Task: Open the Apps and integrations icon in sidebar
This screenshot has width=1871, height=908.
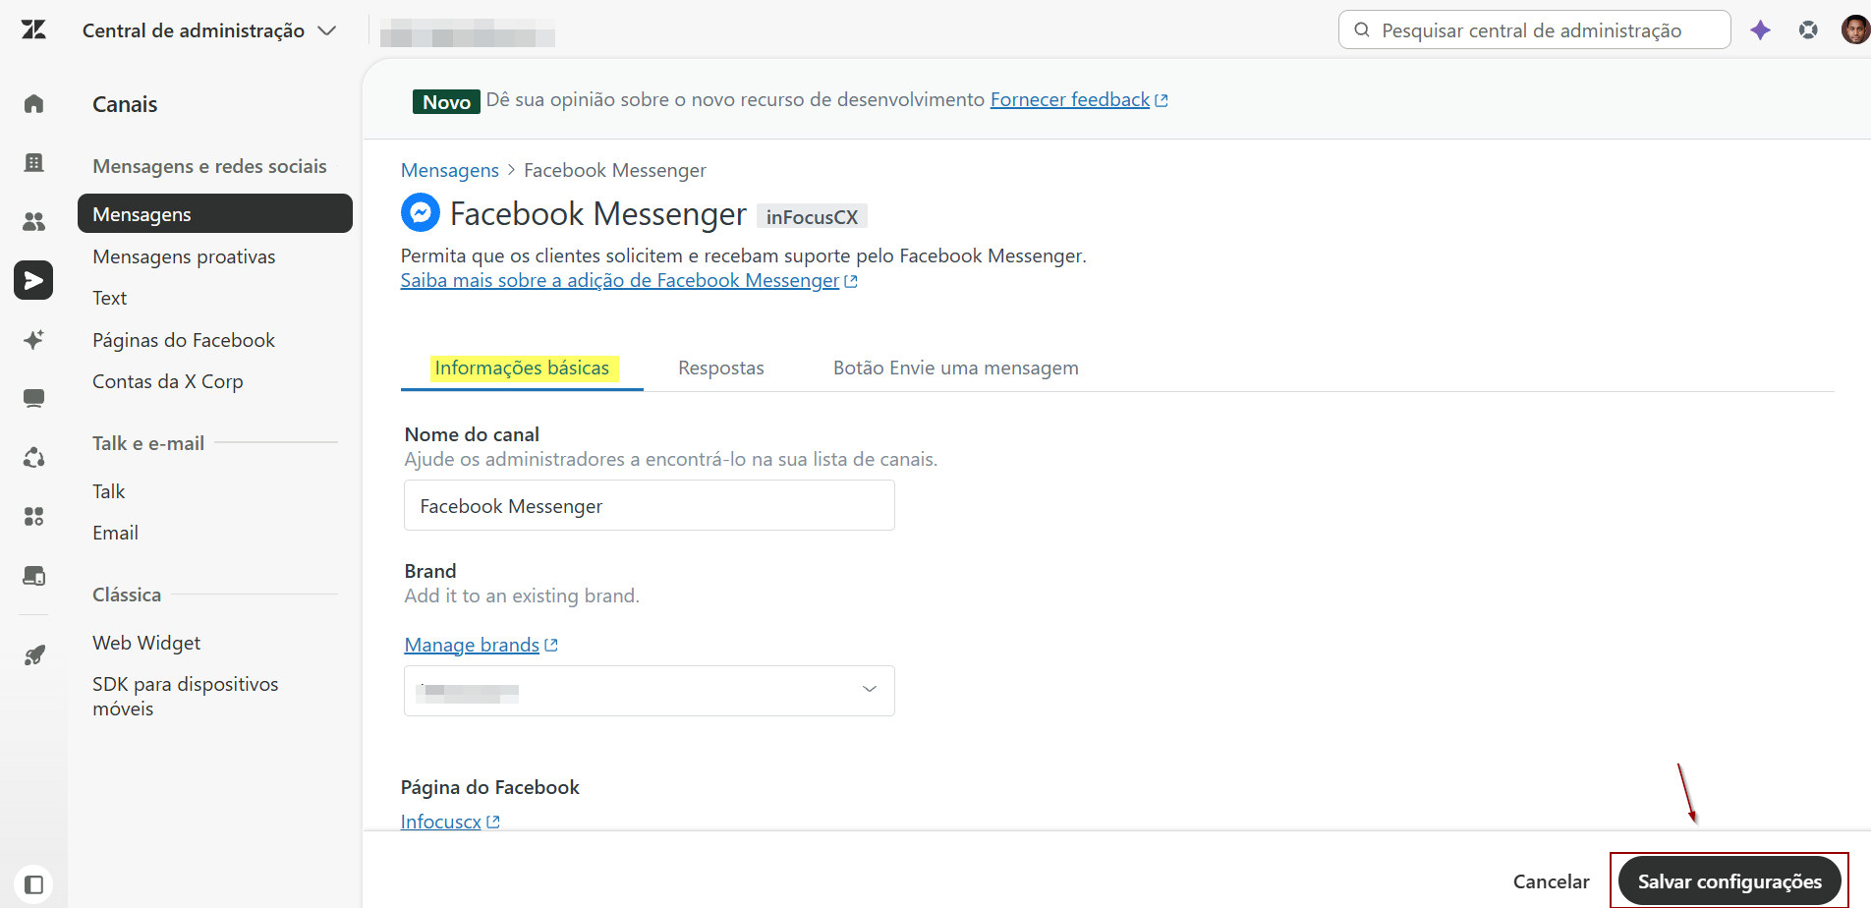Action: [33, 516]
